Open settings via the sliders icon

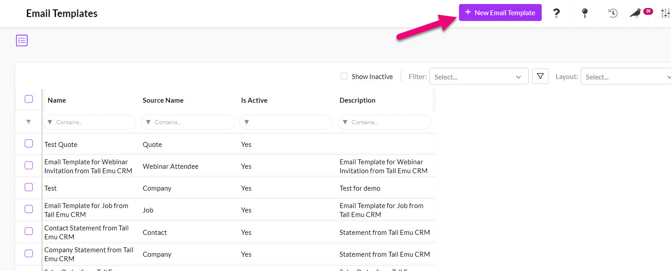coord(665,13)
